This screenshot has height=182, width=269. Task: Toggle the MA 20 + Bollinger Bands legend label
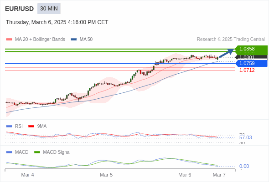[x=40, y=40]
